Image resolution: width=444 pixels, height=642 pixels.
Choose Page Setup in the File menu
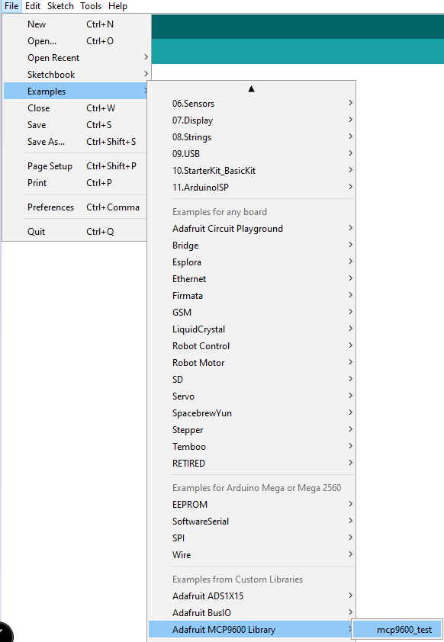click(x=76, y=165)
